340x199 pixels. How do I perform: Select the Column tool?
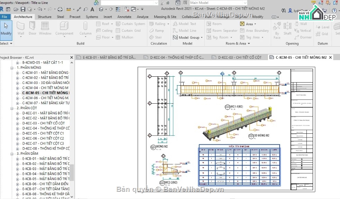pos(85,29)
